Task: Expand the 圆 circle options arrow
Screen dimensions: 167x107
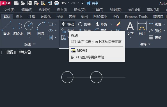Action: [x=29, y=37]
